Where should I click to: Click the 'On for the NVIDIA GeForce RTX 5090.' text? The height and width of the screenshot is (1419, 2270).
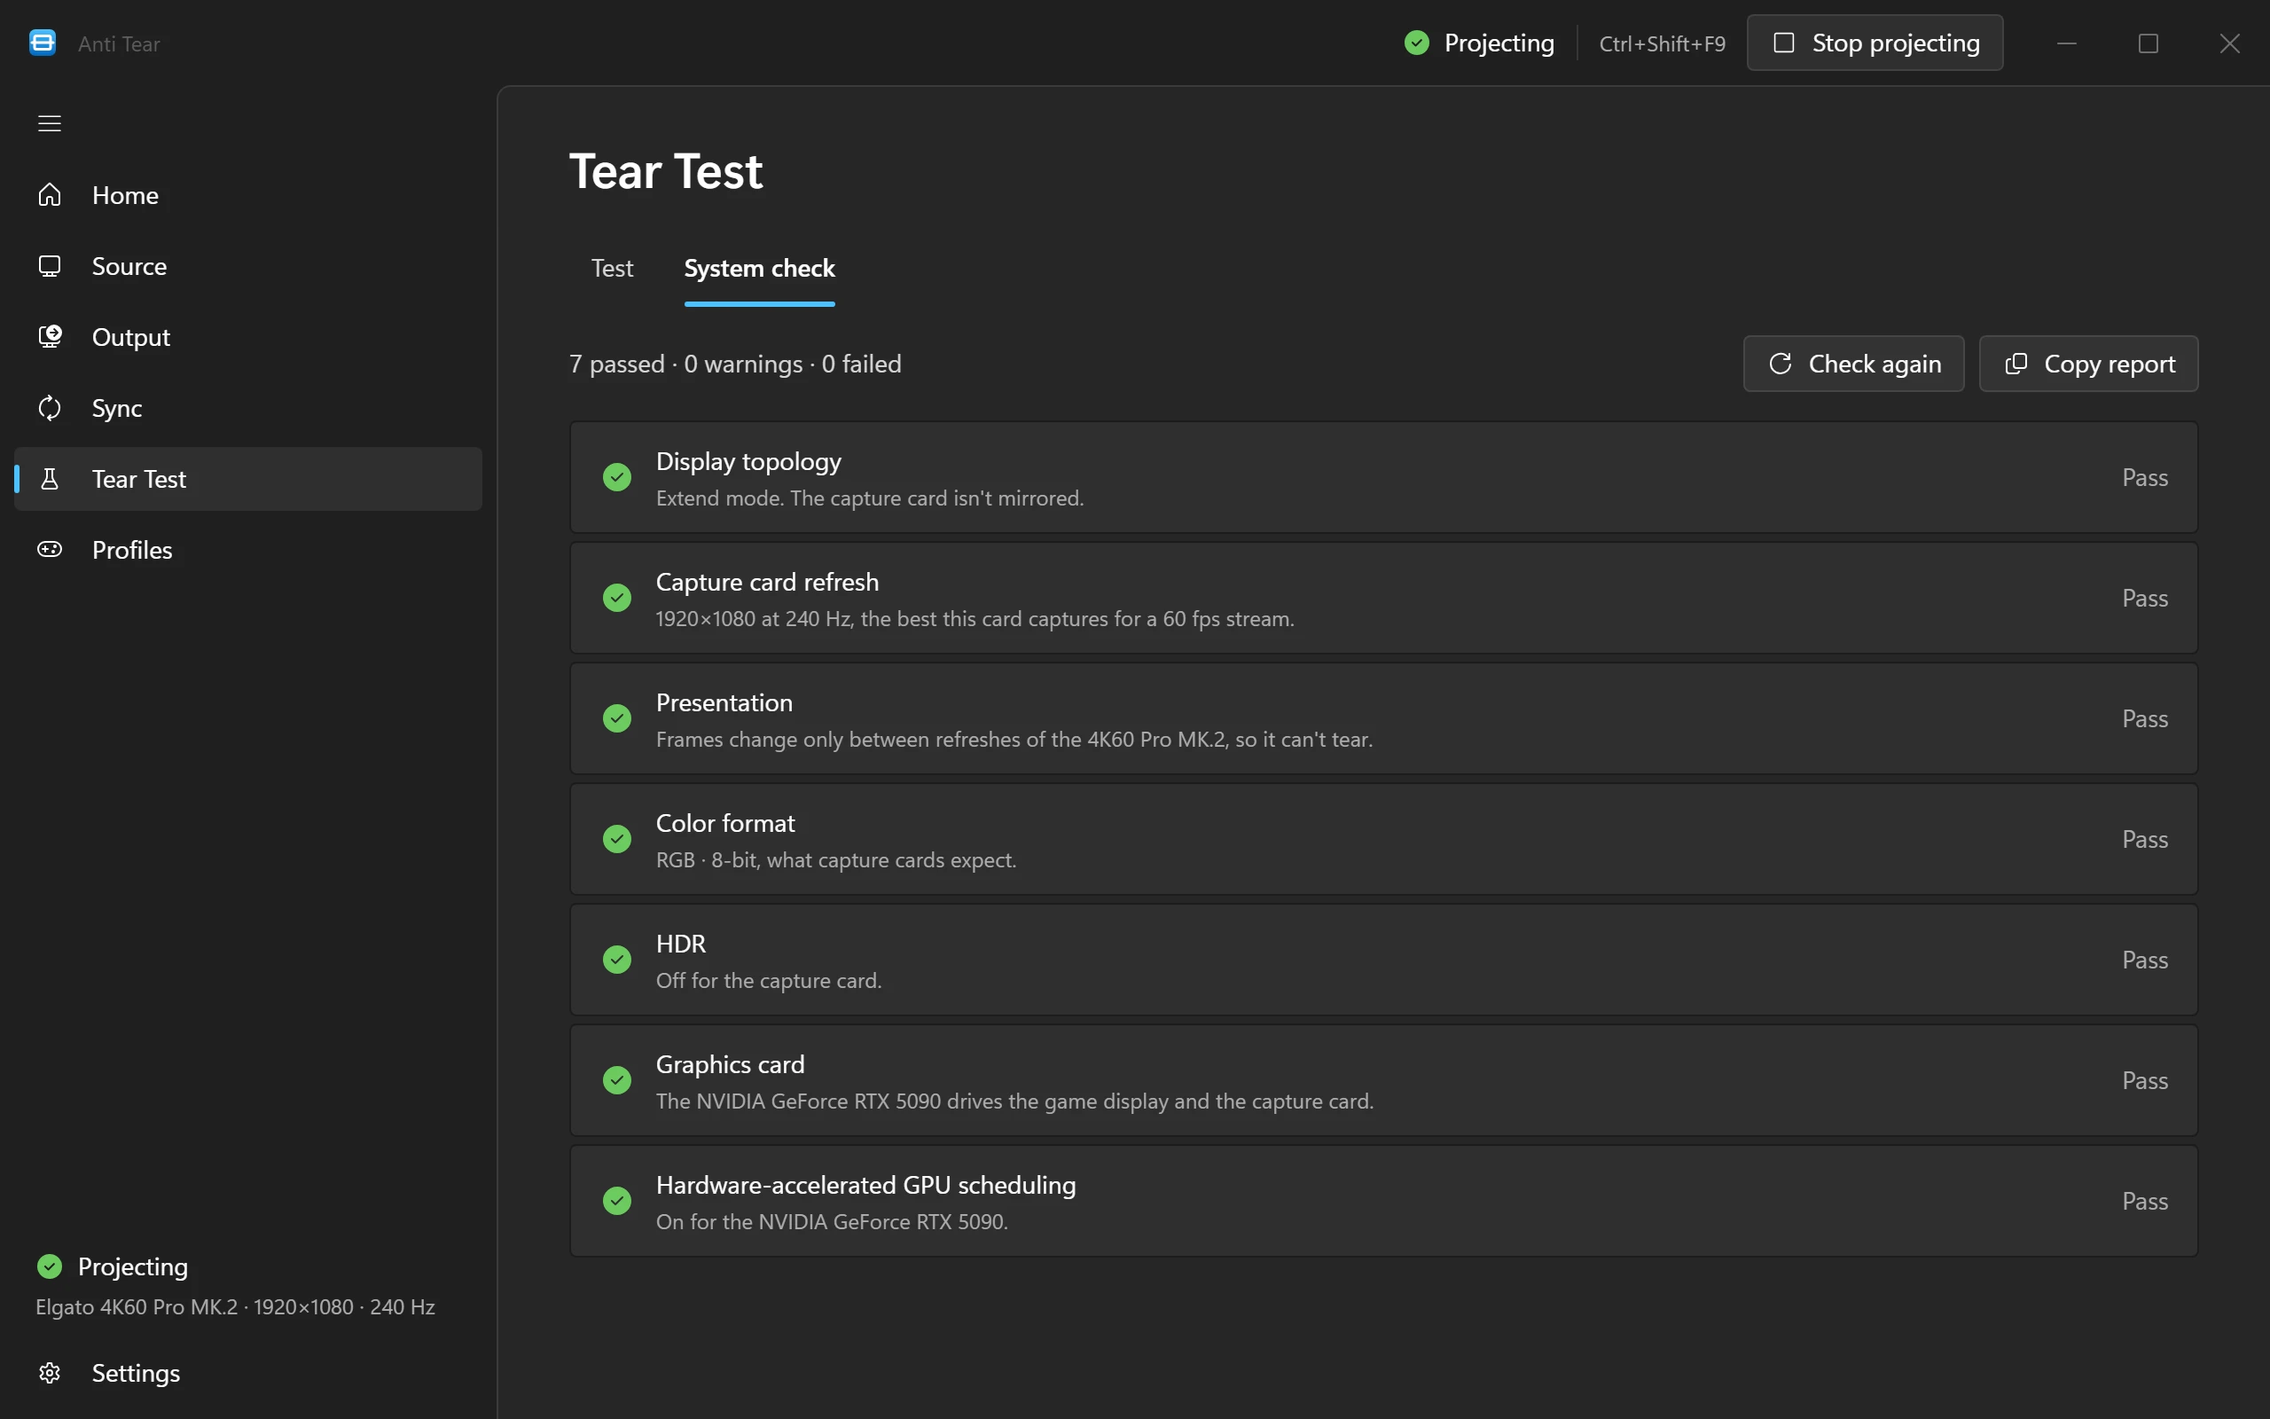[832, 1222]
